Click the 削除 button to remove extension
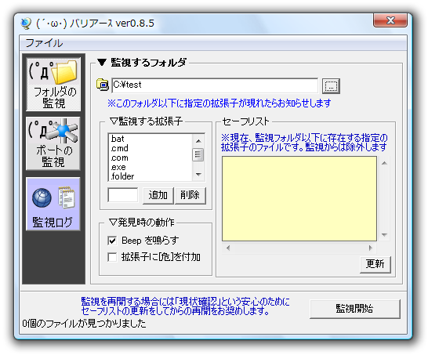This screenshot has width=428, height=355. pyautogui.click(x=190, y=195)
